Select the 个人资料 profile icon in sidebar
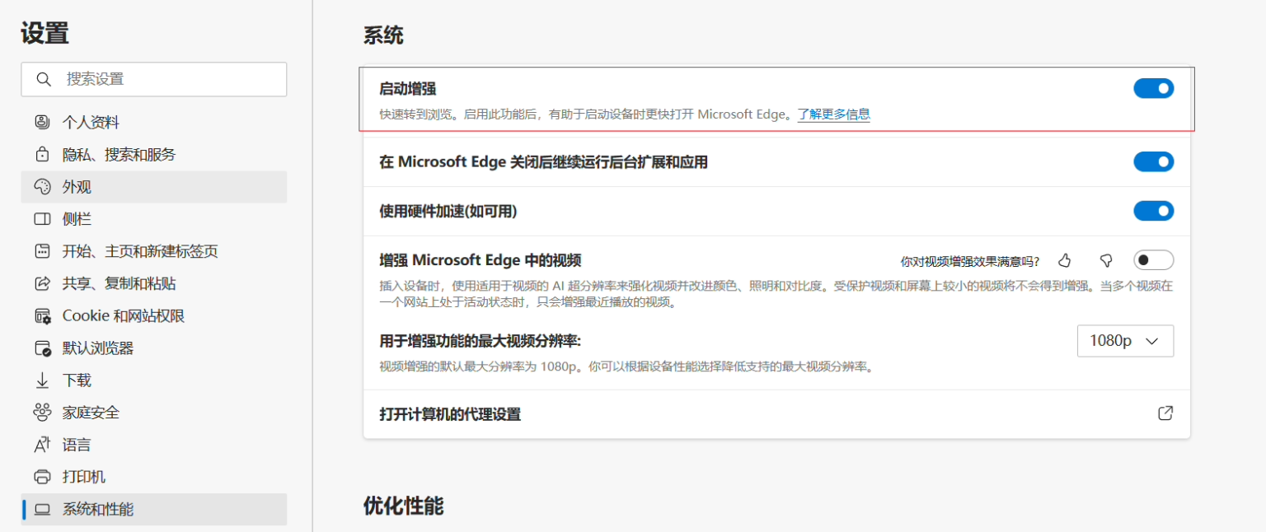 [x=40, y=121]
